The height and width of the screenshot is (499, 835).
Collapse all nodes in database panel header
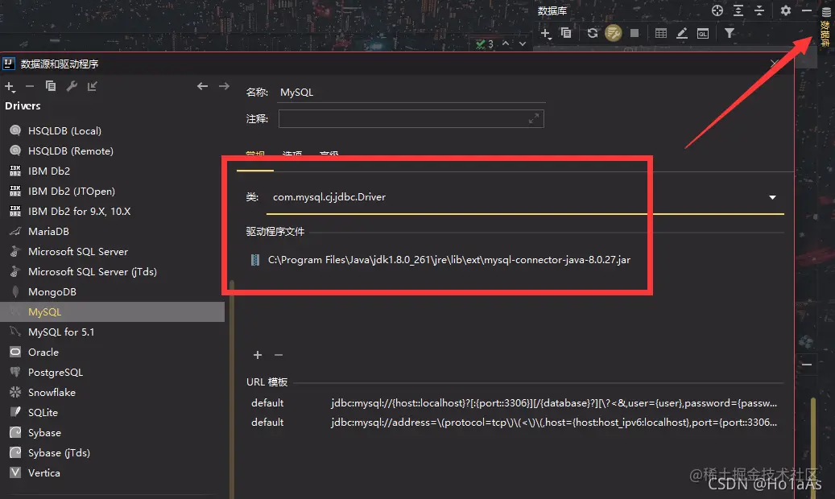pyautogui.click(x=759, y=10)
